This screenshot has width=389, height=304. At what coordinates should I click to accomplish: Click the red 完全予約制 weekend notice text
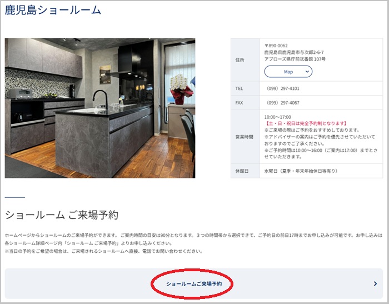pyautogui.click(x=306, y=123)
